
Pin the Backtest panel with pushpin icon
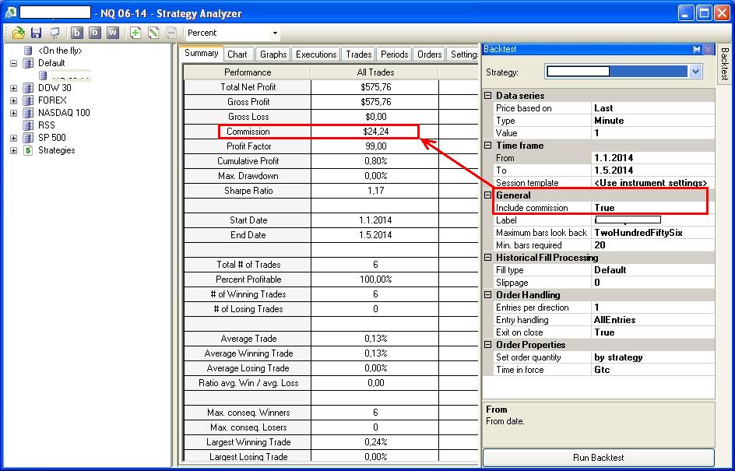696,49
